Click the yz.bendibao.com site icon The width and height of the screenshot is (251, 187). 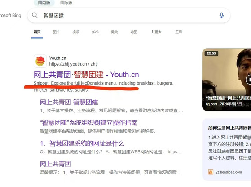[x=211, y=172]
